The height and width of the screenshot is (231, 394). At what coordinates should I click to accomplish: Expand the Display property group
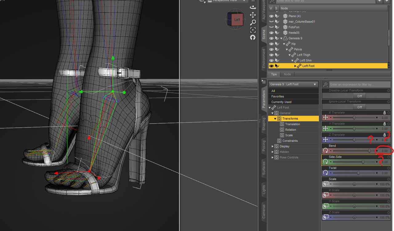click(x=272, y=146)
